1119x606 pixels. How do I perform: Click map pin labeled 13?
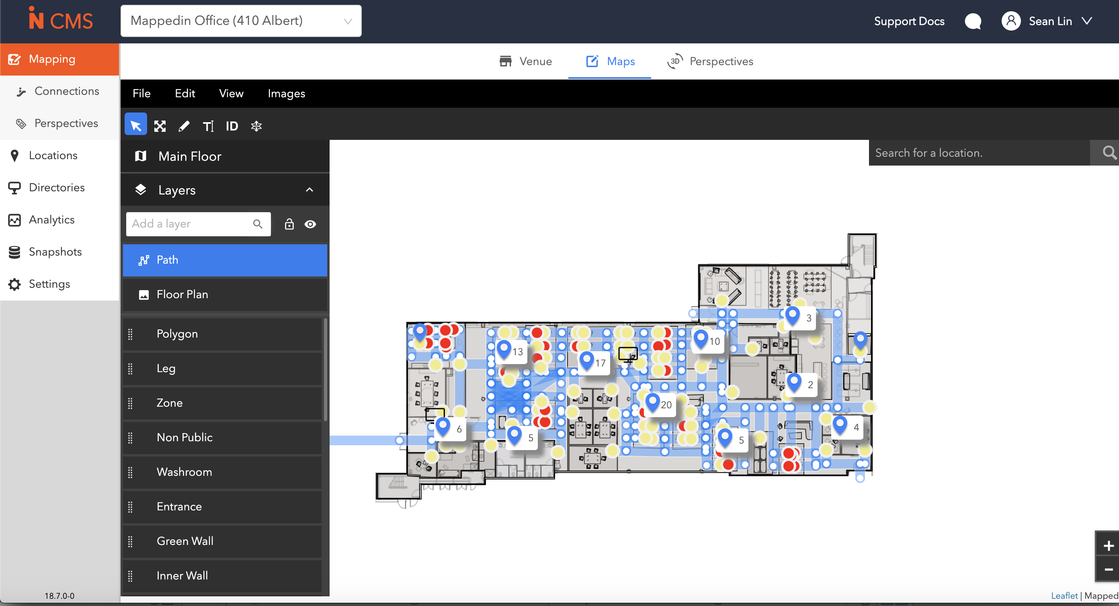tap(504, 349)
